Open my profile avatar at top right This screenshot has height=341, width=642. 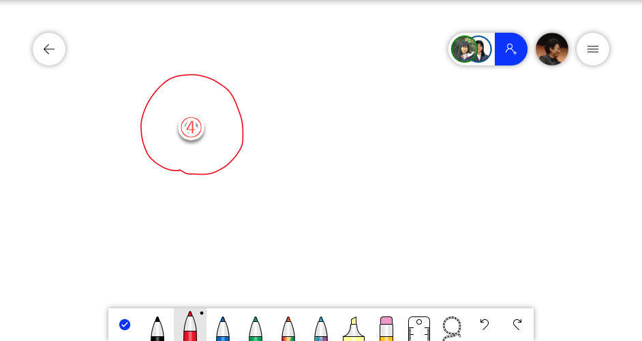(552, 49)
